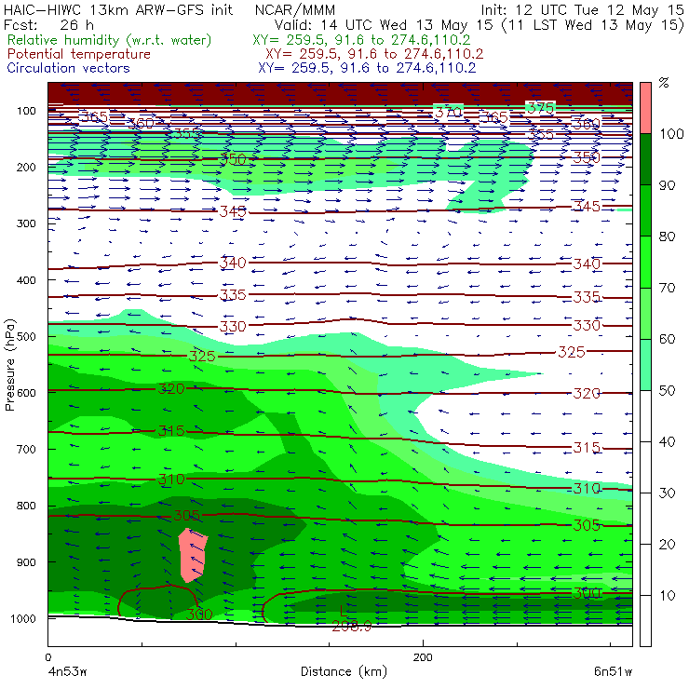The height and width of the screenshot is (689, 689).
Task: Click '(11 LST Wed 13 May 15)' local time text
Action: (x=593, y=25)
